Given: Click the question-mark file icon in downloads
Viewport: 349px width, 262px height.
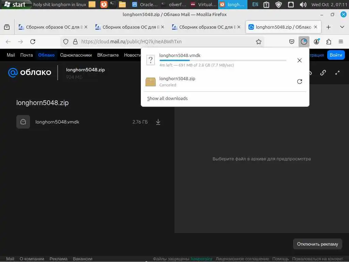Looking at the screenshot, I should (x=151, y=60).
